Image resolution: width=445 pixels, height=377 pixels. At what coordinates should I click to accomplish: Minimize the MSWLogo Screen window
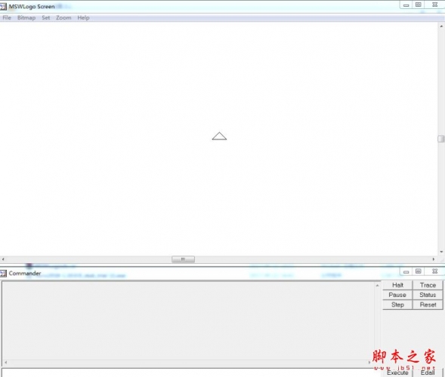pos(406,5)
